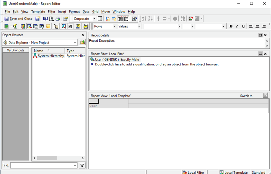The height and width of the screenshot is (174, 271).
Task: Open the Corporate autostyle dropdown
Action: coord(94,19)
